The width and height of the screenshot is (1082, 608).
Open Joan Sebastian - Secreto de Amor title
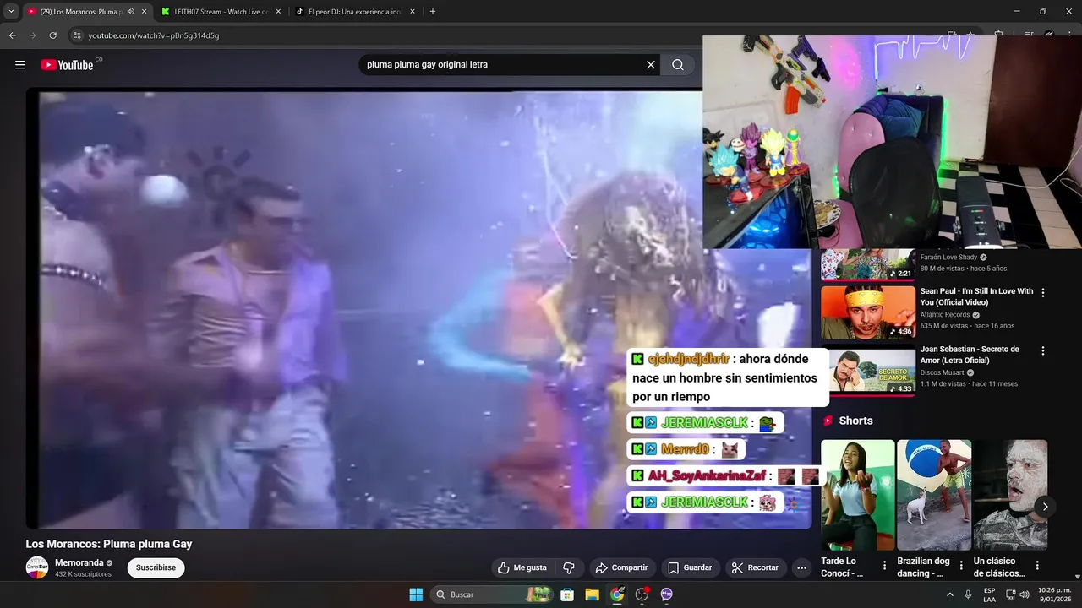tap(970, 355)
